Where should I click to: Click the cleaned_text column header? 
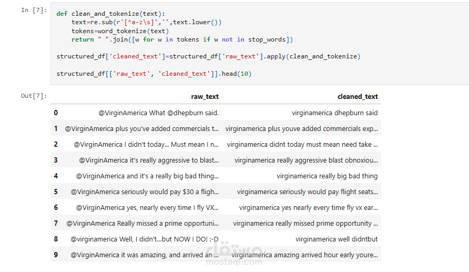(357, 97)
